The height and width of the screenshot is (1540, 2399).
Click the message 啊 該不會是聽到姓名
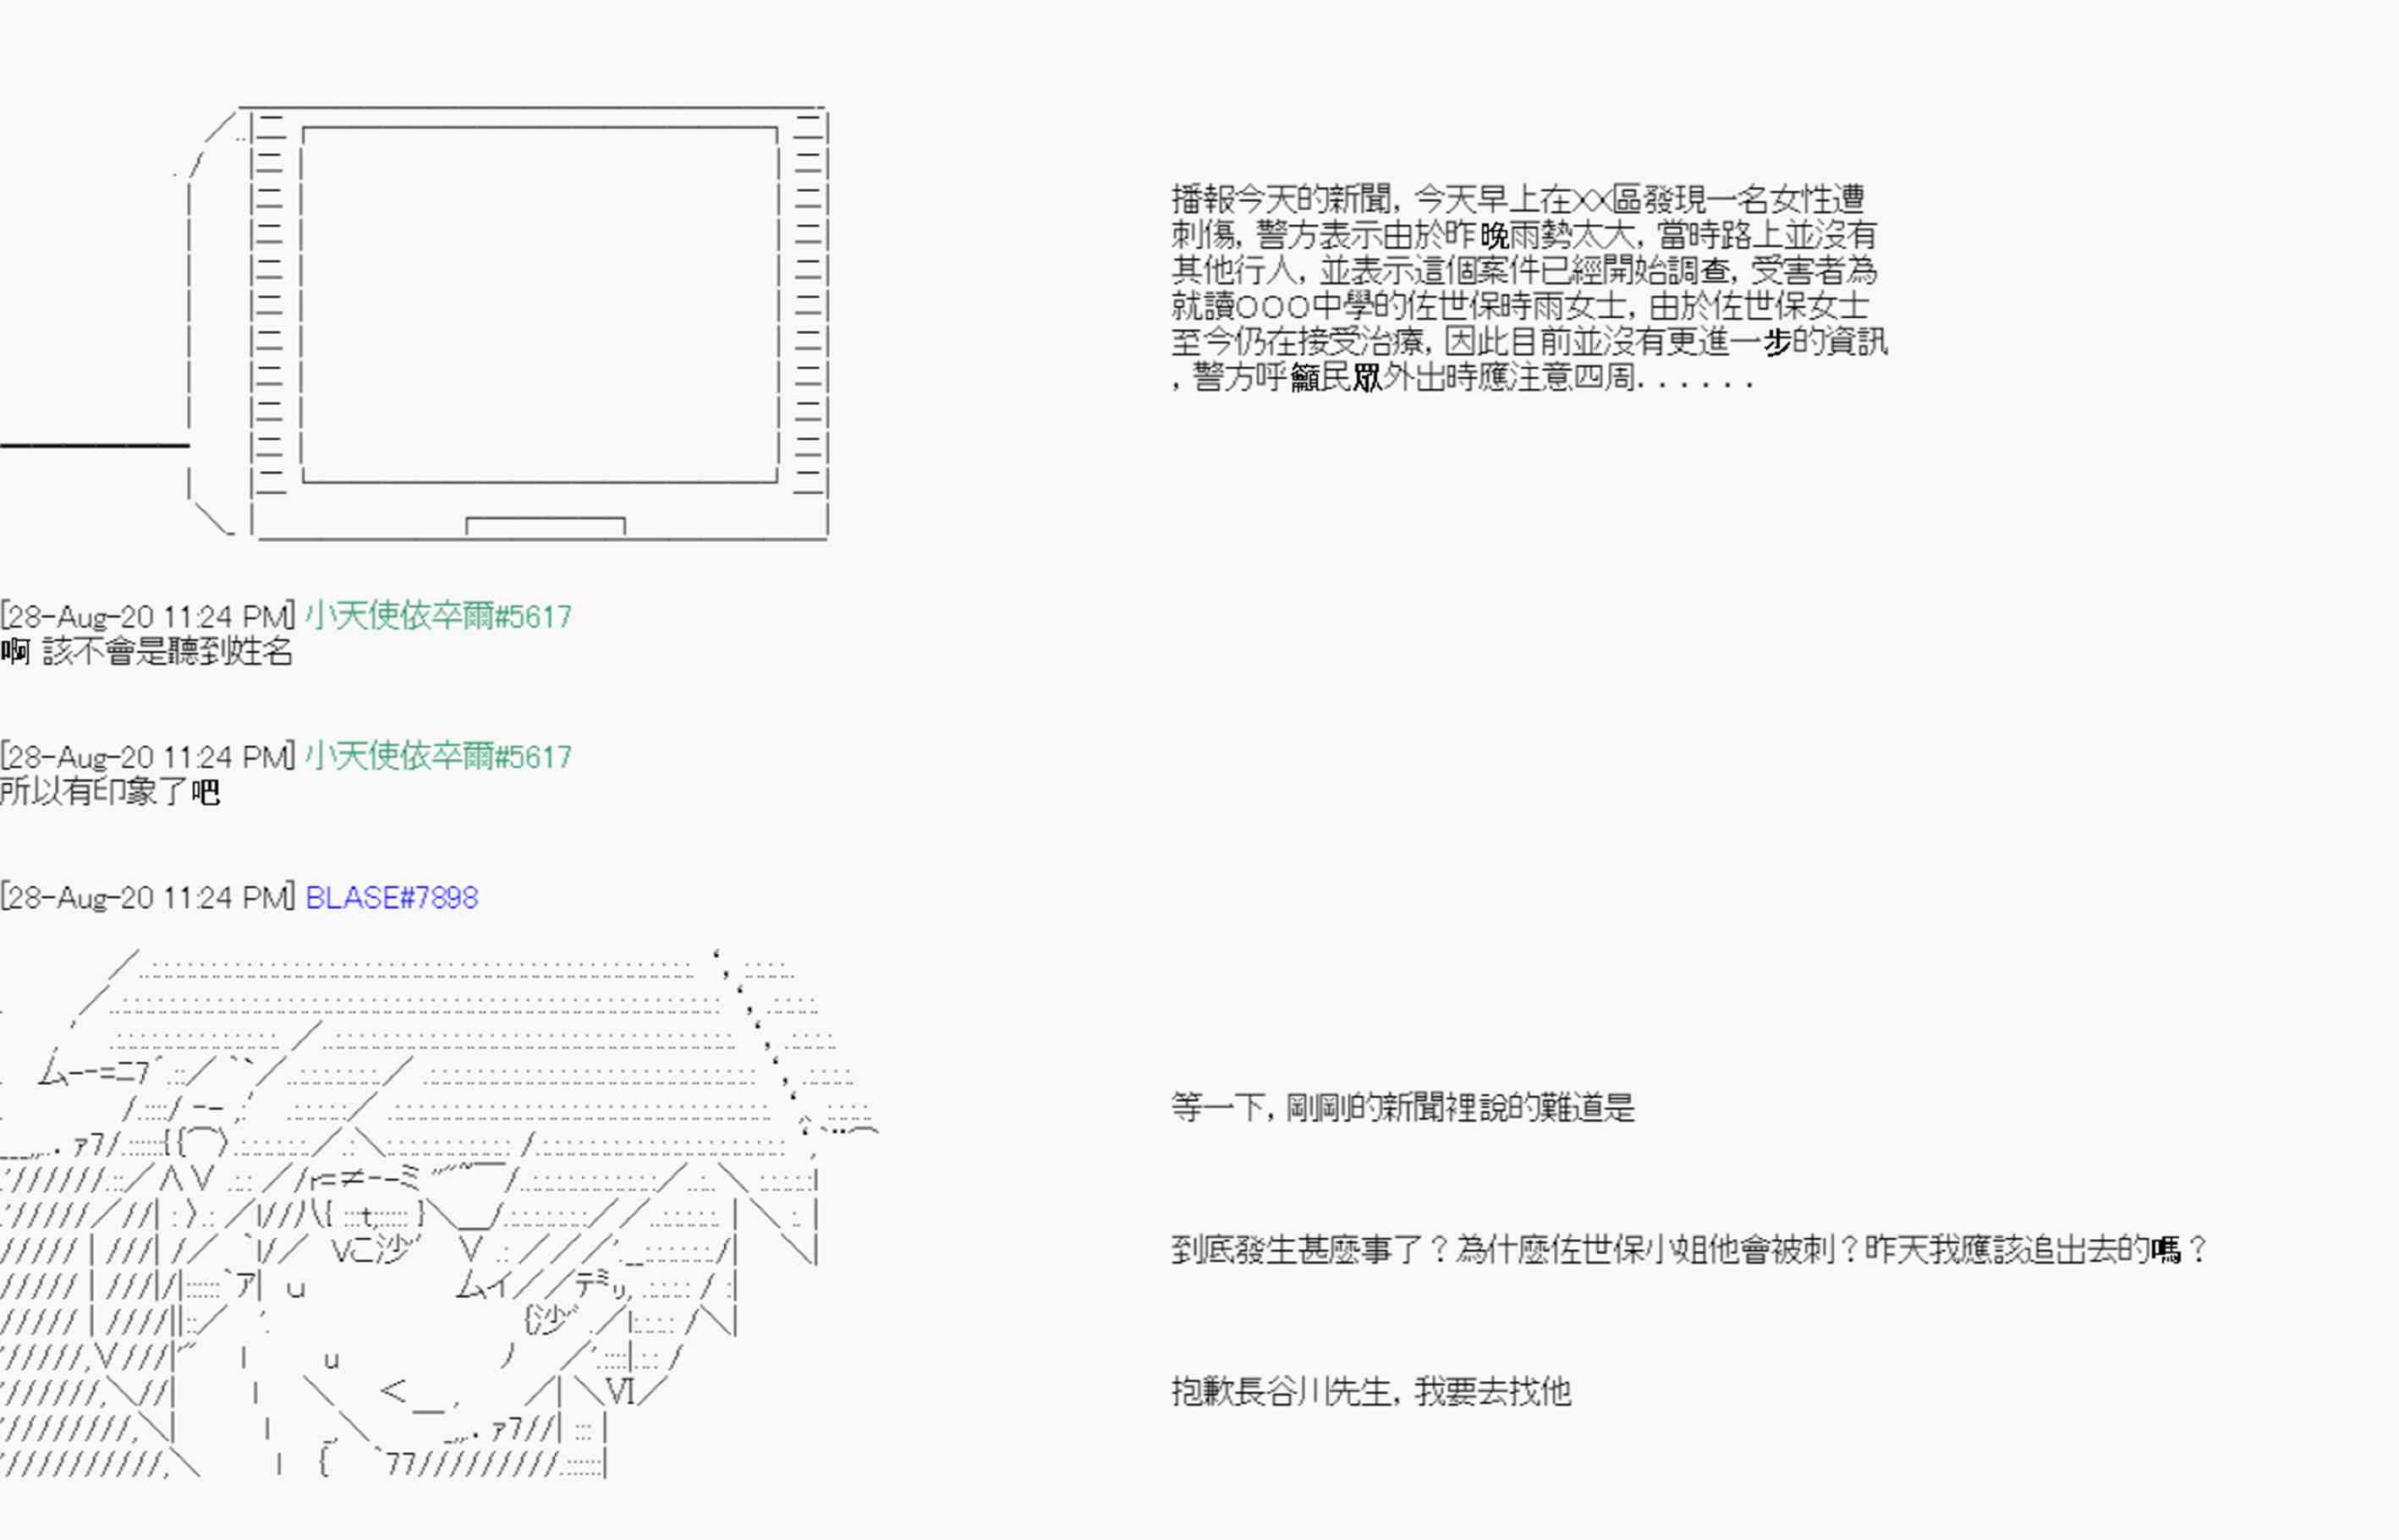coord(147,652)
